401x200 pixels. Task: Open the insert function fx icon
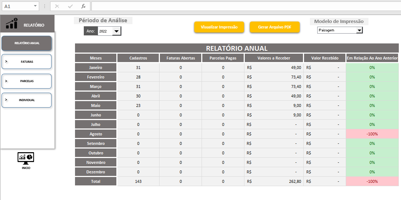pyautogui.click(x=83, y=6)
